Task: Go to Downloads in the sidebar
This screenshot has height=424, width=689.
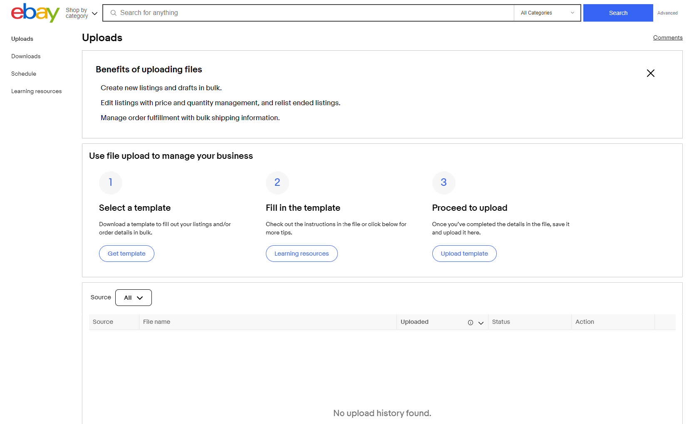Action: pos(26,56)
